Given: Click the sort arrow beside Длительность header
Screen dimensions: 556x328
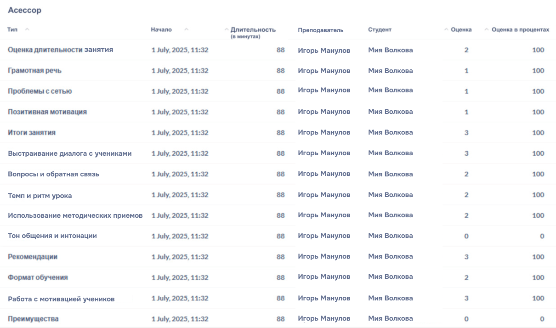Looking at the screenshot, I should (227, 29).
